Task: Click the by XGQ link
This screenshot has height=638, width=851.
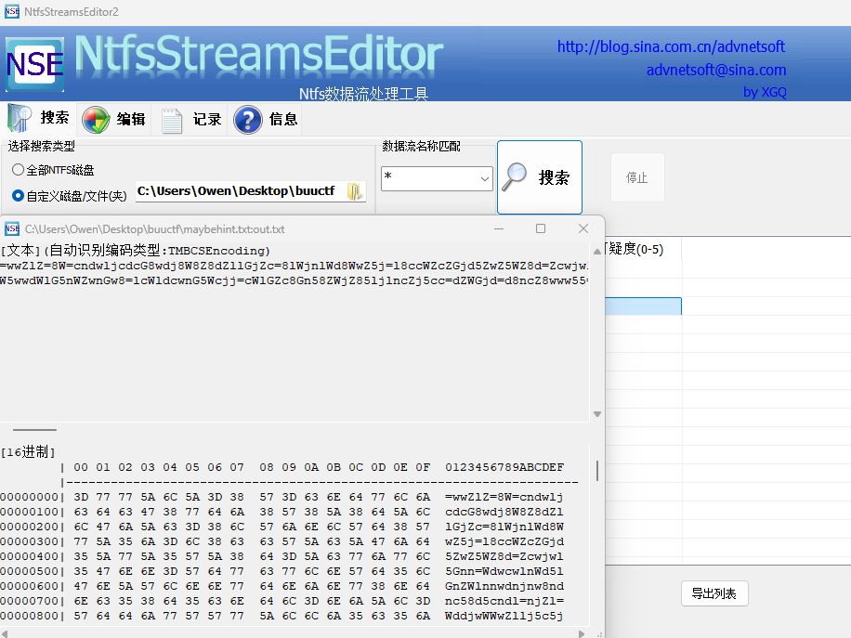Action: point(765,92)
